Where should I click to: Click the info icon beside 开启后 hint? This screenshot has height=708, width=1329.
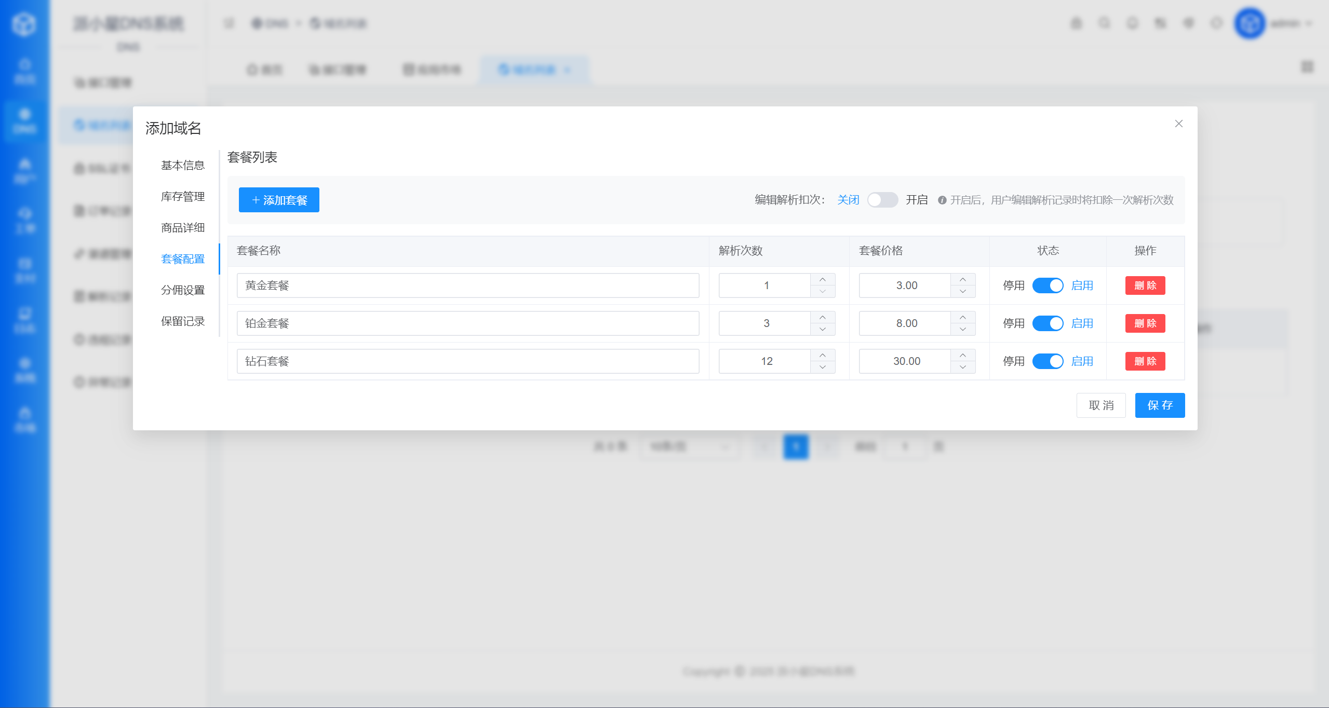click(942, 200)
